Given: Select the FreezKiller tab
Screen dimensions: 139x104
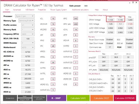Looking at the screenshot, I should pyautogui.click(x=42, y=10).
